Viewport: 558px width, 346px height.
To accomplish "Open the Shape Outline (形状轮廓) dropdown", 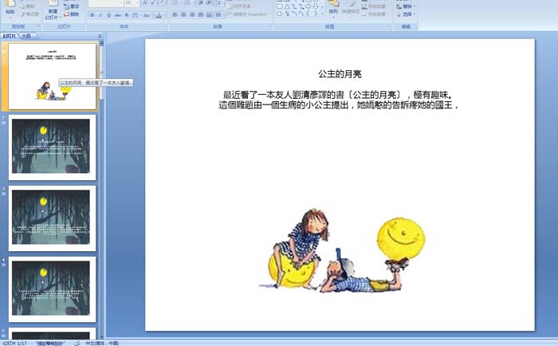I will click(x=375, y=6).
